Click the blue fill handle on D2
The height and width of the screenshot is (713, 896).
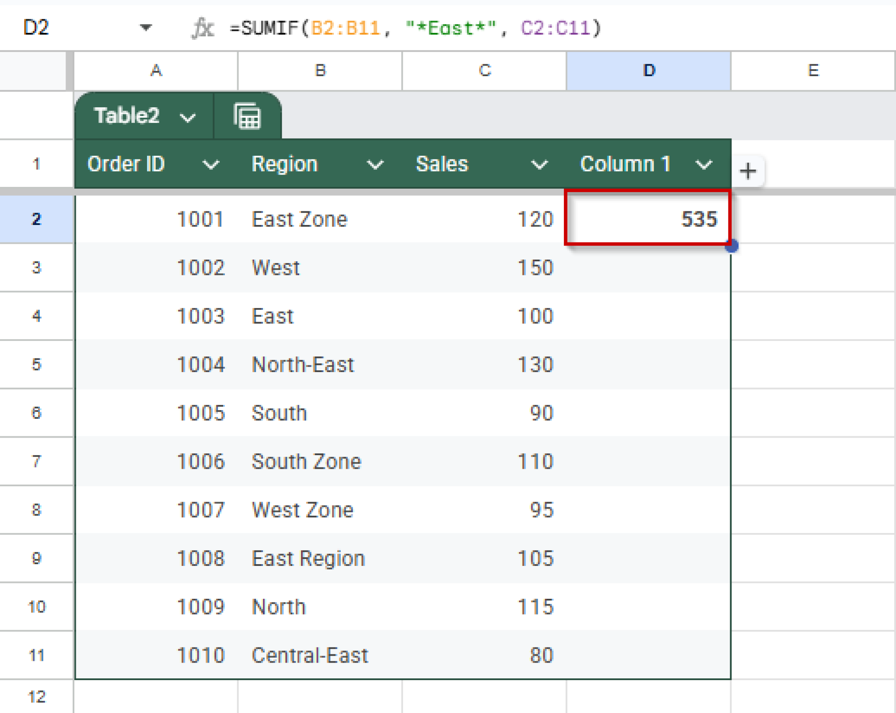[x=731, y=247]
